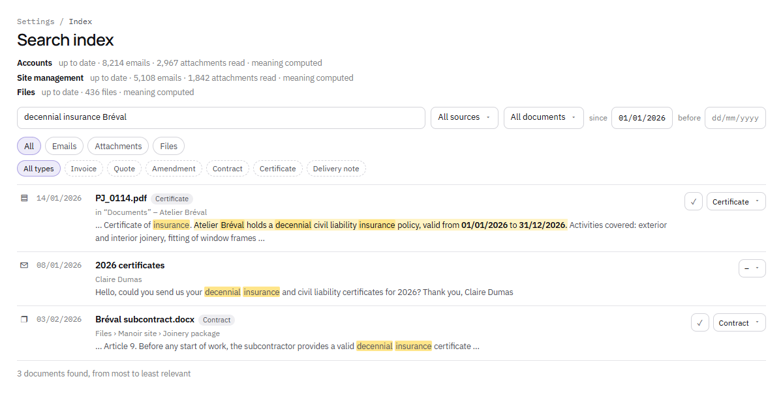Click the document icon beside PJ_0114.pdf
783x396 pixels.
[24, 198]
